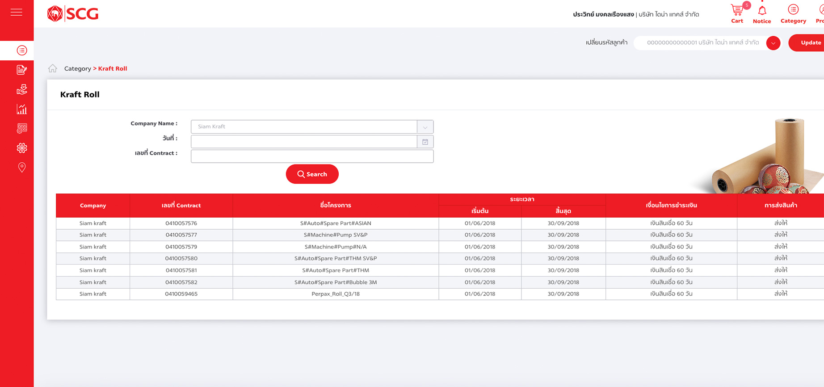
Task: Click start date in the Perpax_Roll_Q3/18 row
Action: (480, 294)
